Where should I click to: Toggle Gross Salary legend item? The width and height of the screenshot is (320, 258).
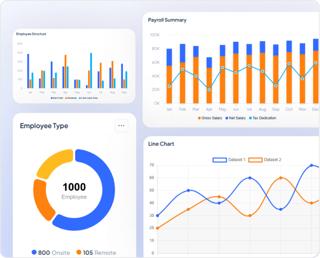pyautogui.click(x=210, y=118)
